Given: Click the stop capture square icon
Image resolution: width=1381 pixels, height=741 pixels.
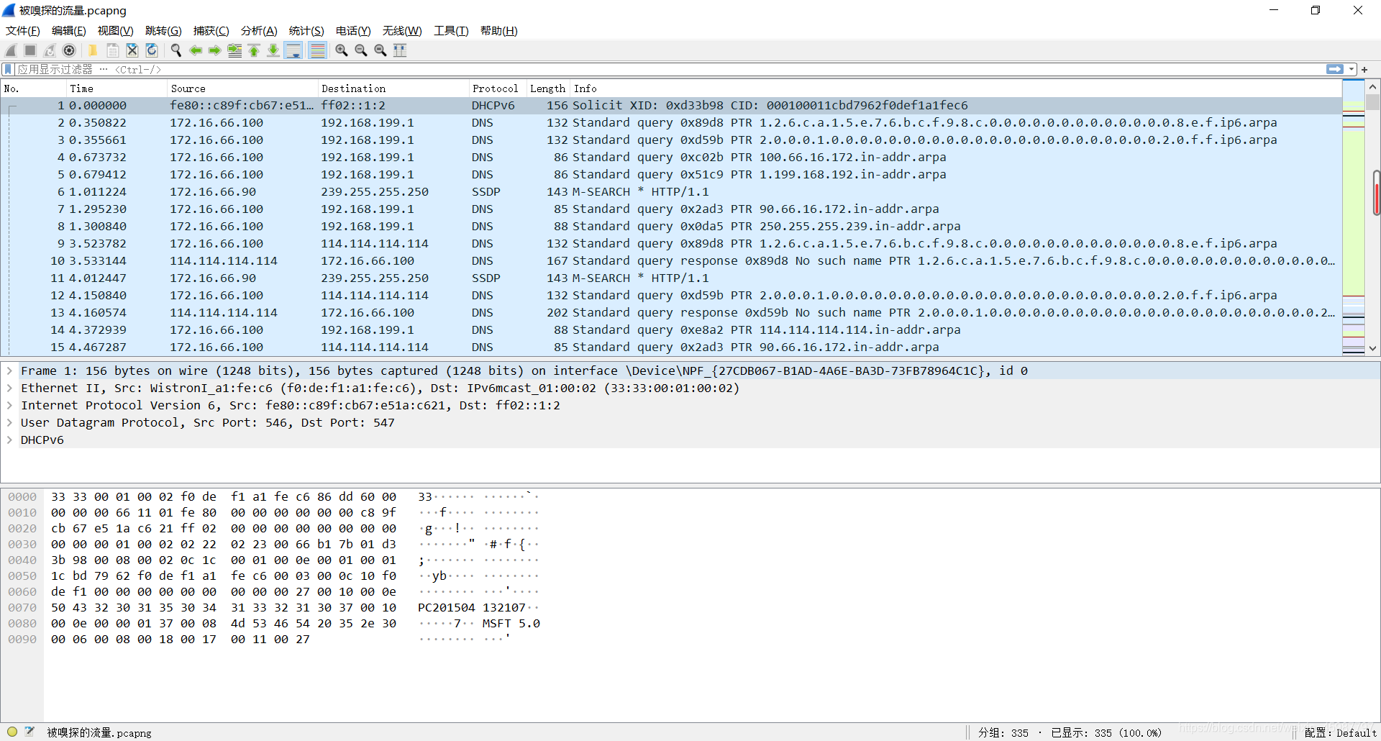Looking at the screenshot, I should (x=30, y=50).
